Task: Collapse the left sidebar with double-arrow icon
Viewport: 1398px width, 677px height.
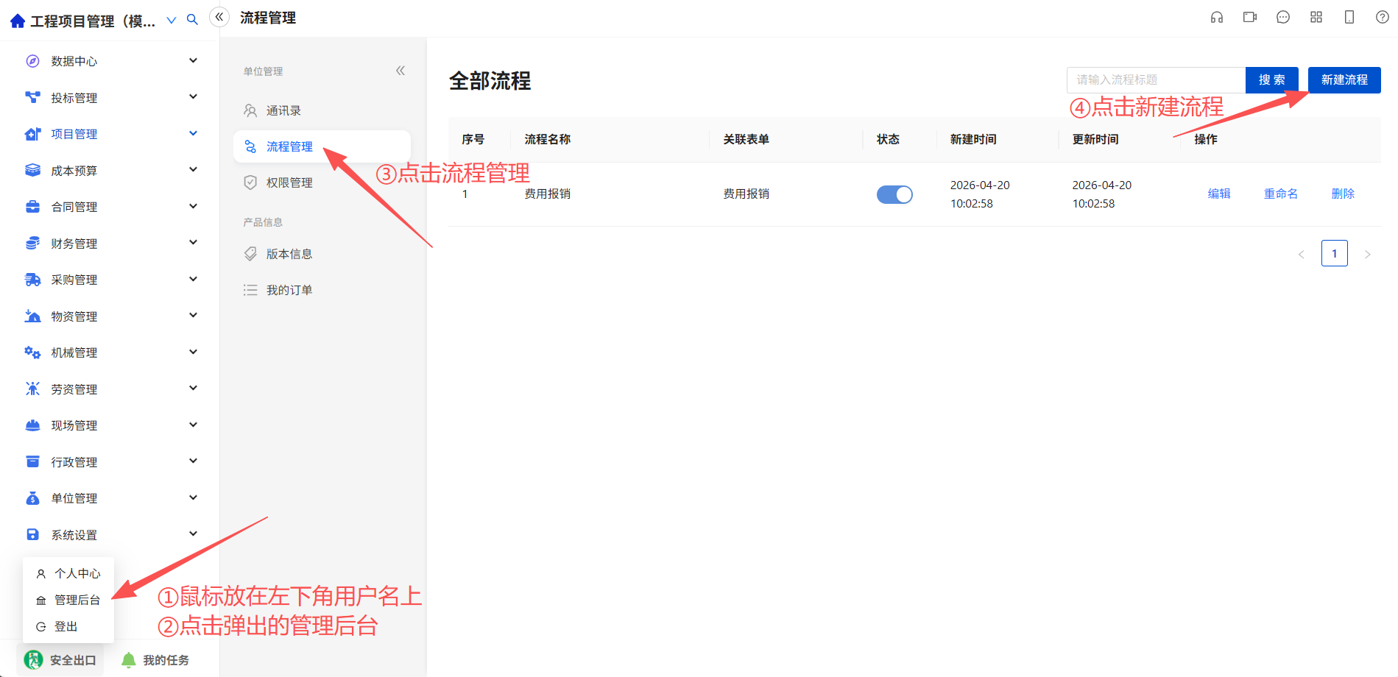Action: pos(219,17)
